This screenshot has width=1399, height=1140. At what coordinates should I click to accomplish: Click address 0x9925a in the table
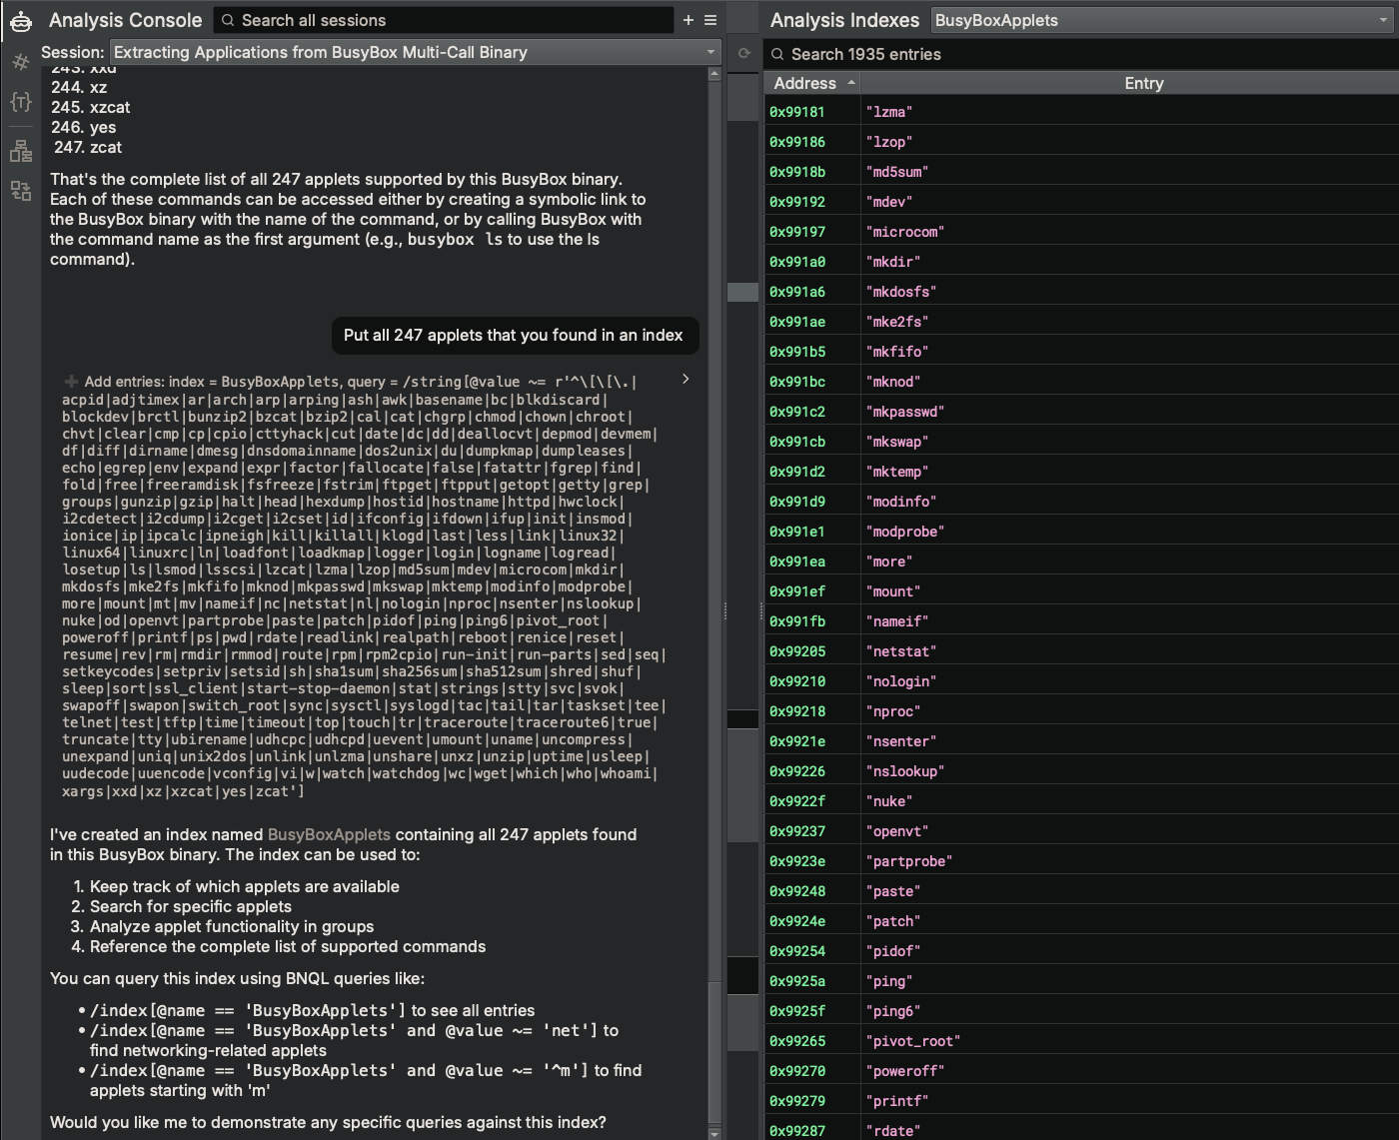797,981
